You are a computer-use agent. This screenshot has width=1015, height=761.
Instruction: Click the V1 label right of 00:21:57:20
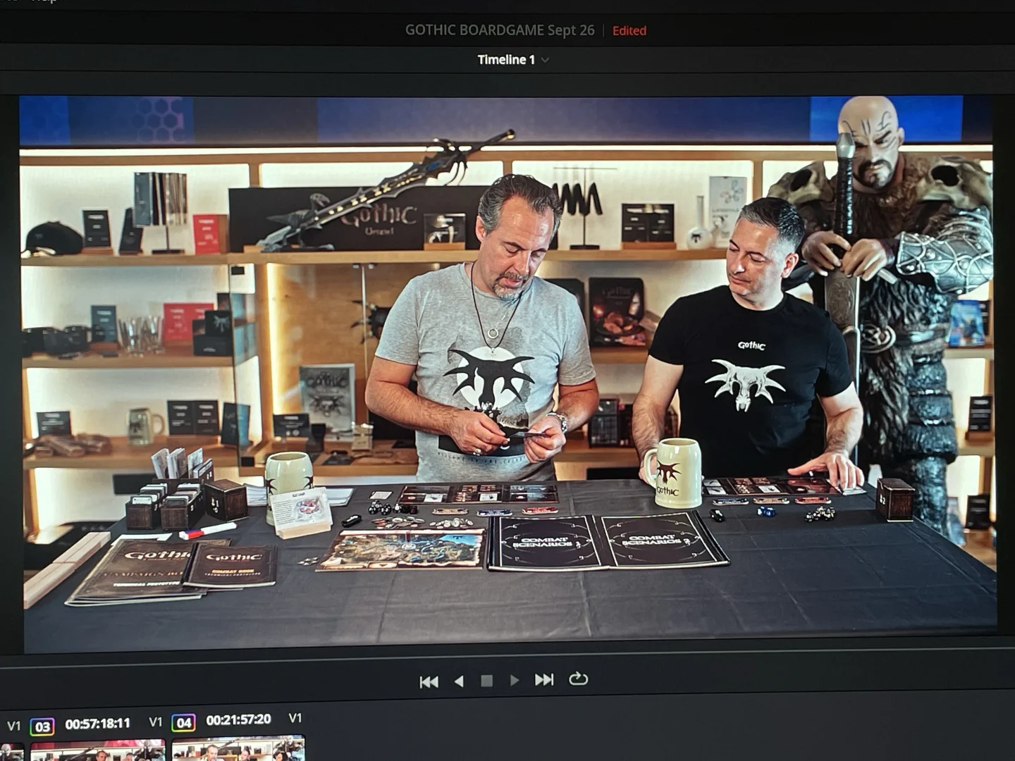point(295,718)
